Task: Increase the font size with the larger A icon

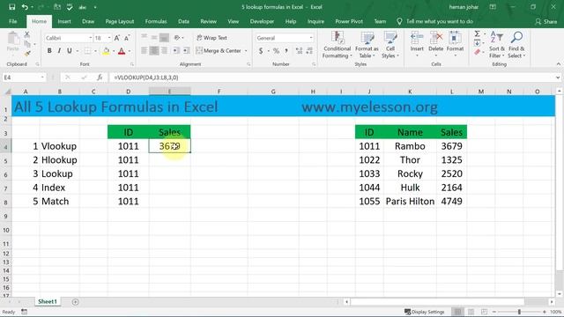Action: pos(117,38)
